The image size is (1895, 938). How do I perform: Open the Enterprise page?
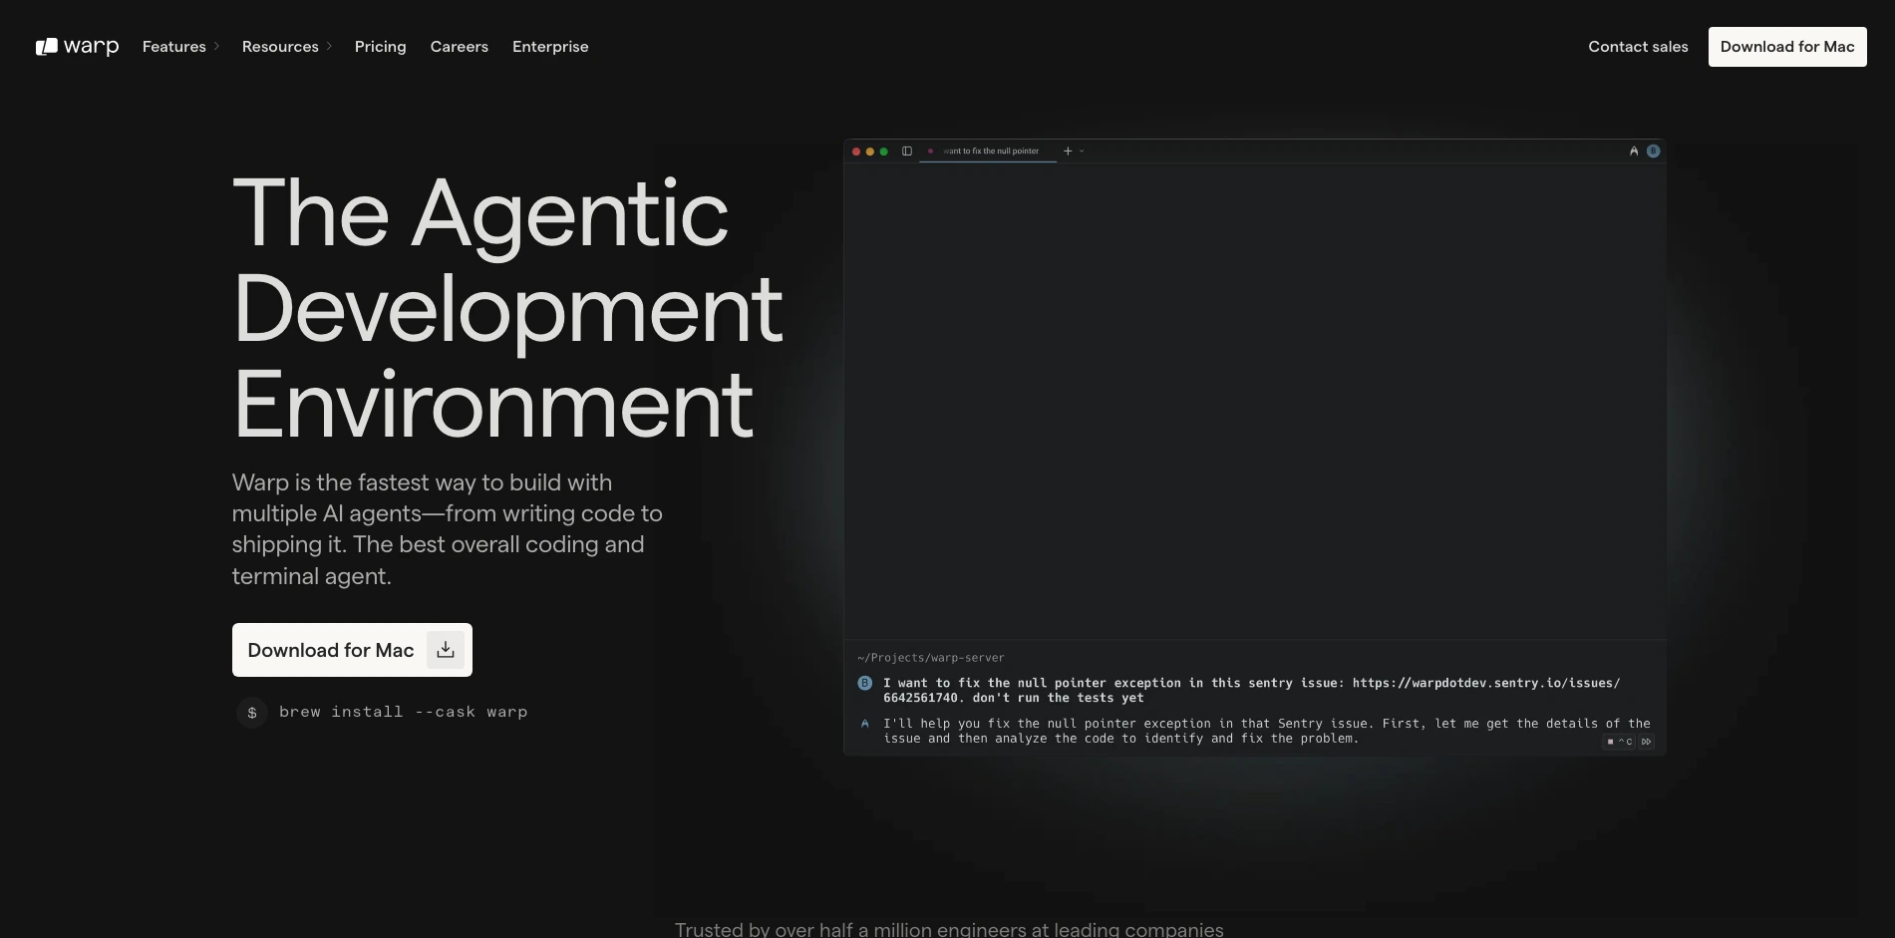tap(550, 47)
